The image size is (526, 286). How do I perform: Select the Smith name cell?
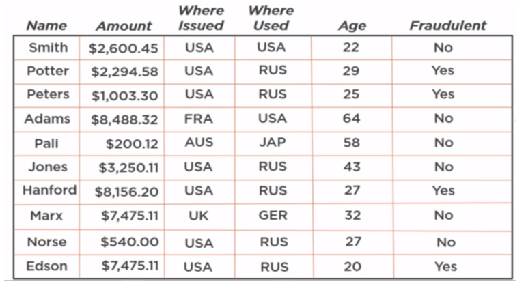pos(48,48)
